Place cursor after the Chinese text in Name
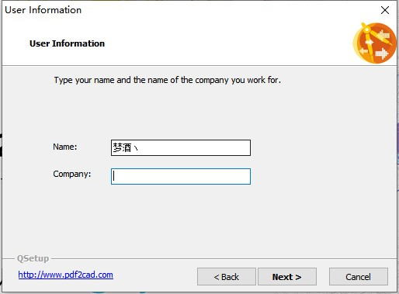 click(141, 148)
